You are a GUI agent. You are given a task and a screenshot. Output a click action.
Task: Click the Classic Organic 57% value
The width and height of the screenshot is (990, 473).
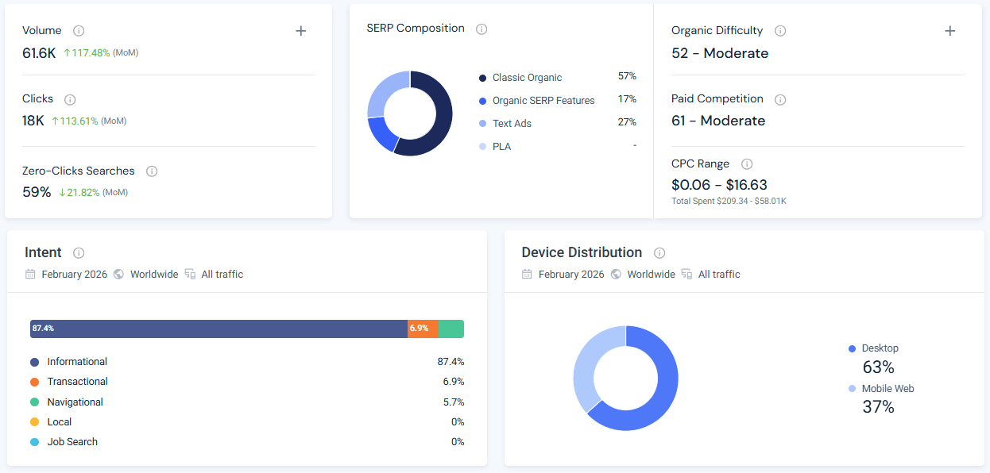click(627, 77)
